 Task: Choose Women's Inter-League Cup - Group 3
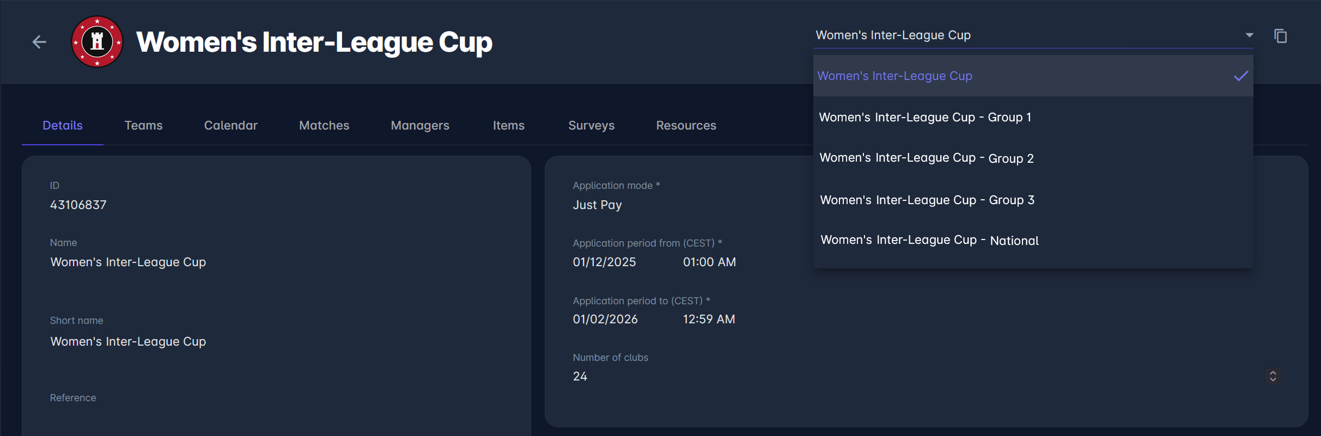click(x=1033, y=200)
